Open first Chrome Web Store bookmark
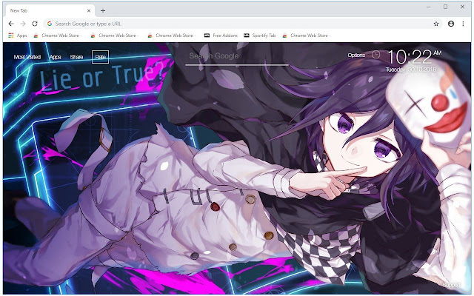 tap(58, 36)
